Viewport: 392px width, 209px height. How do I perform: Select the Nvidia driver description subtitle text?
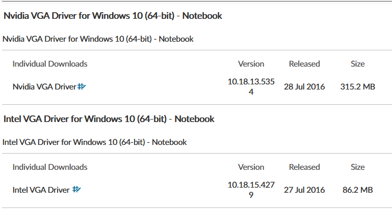coord(98,39)
